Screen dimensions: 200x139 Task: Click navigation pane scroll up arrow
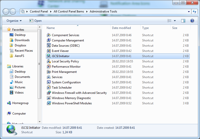40,27
